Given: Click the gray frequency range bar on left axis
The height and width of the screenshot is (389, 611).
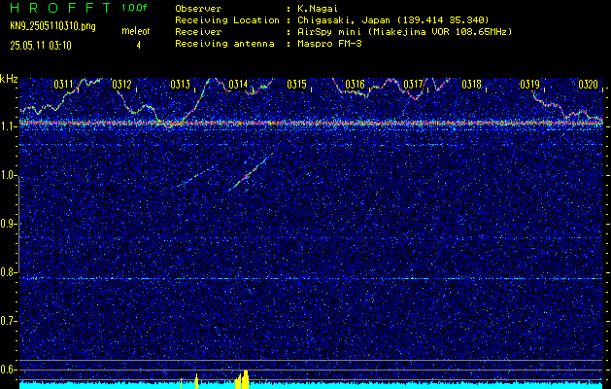Looking at the screenshot, I should [18, 225].
